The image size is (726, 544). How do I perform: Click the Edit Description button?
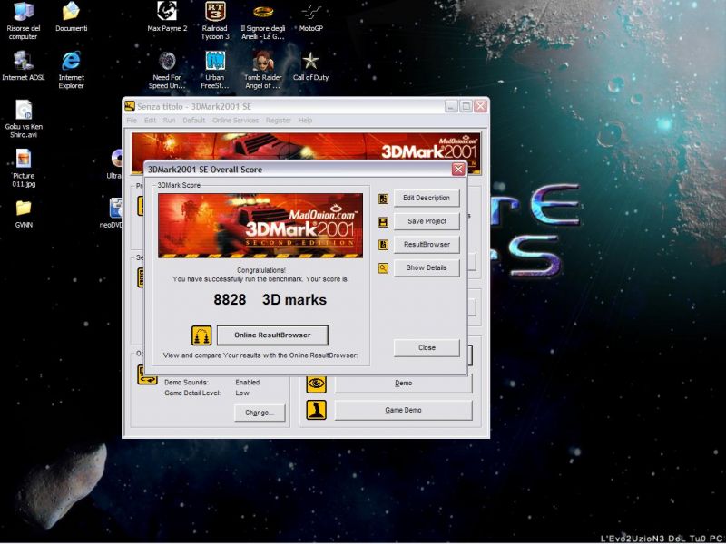427,198
